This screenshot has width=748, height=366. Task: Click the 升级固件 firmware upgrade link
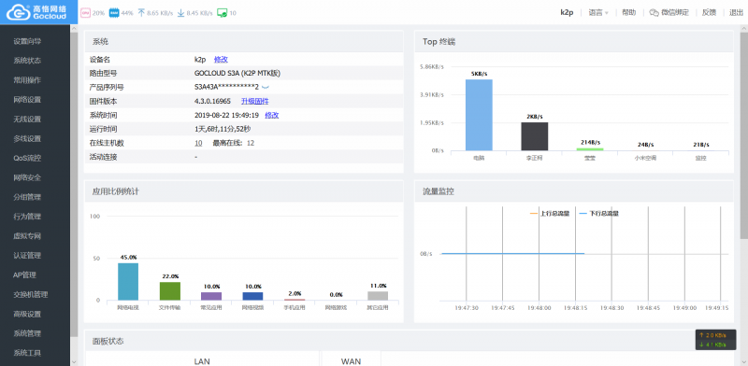click(254, 101)
